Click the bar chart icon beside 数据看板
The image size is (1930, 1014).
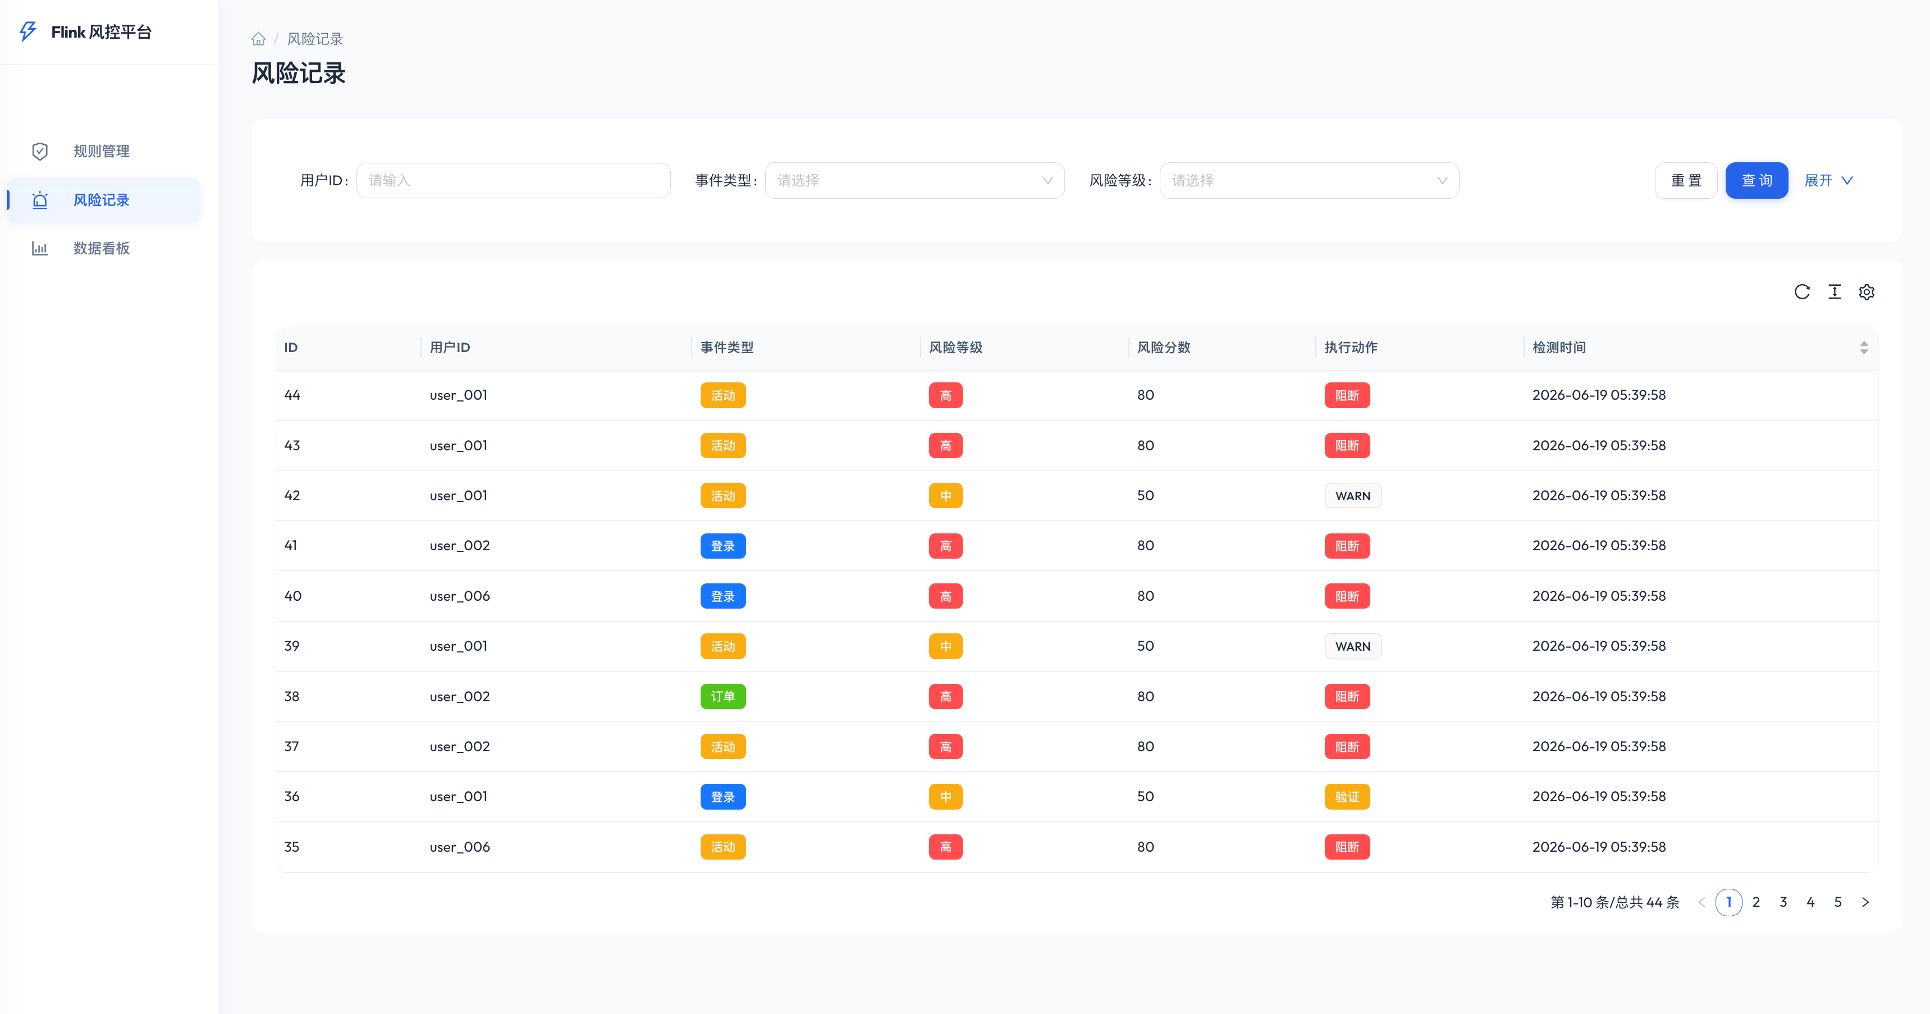click(40, 249)
